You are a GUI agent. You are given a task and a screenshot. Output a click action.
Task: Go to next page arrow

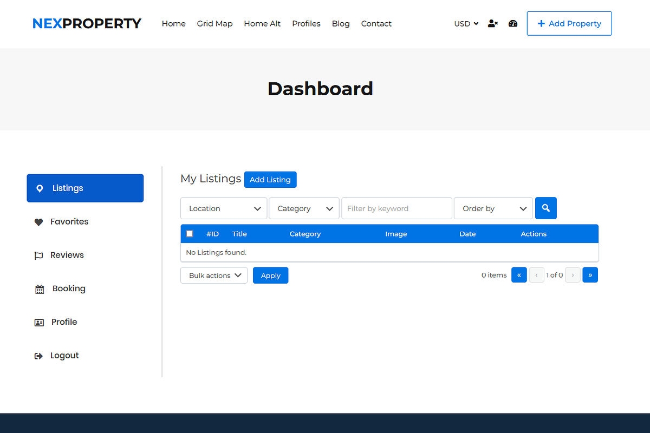pyautogui.click(x=573, y=275)
